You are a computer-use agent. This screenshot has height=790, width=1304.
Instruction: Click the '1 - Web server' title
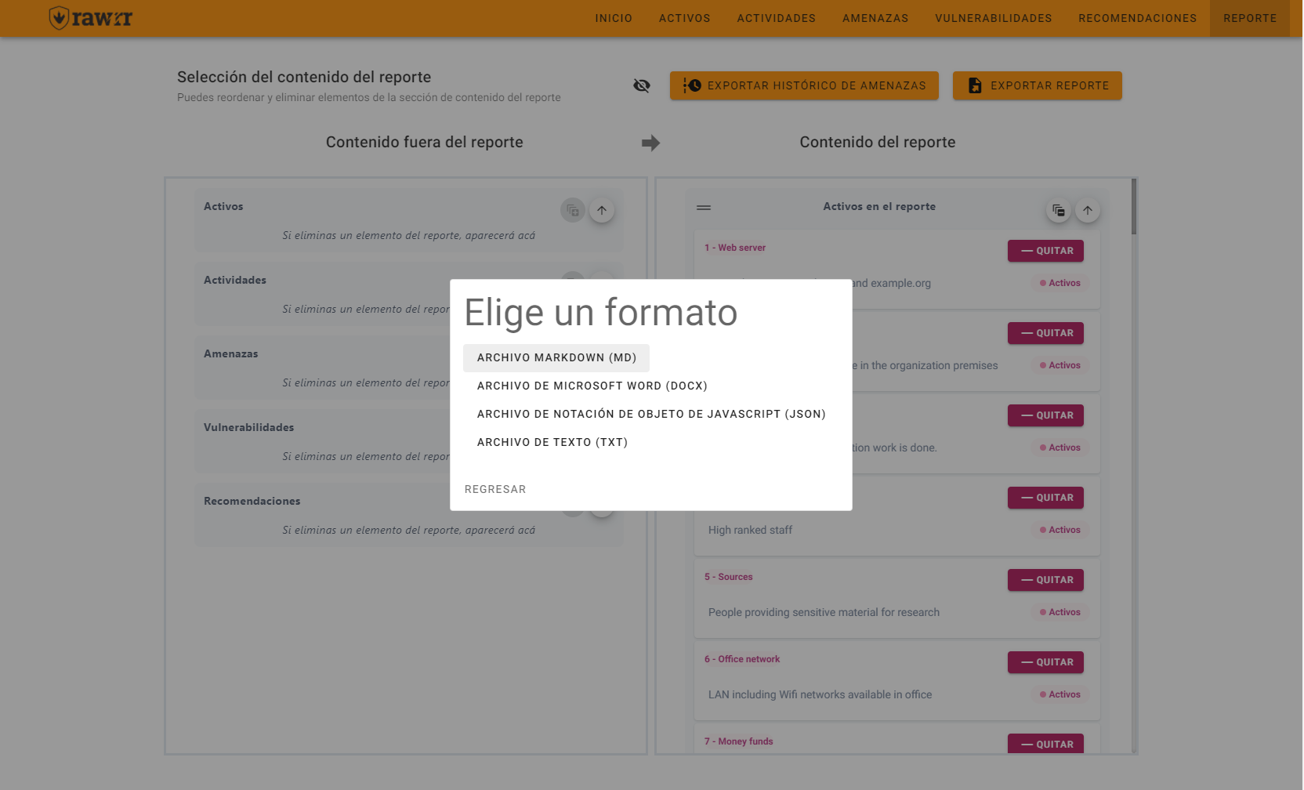pyautogui.click(x=735, y=248)
